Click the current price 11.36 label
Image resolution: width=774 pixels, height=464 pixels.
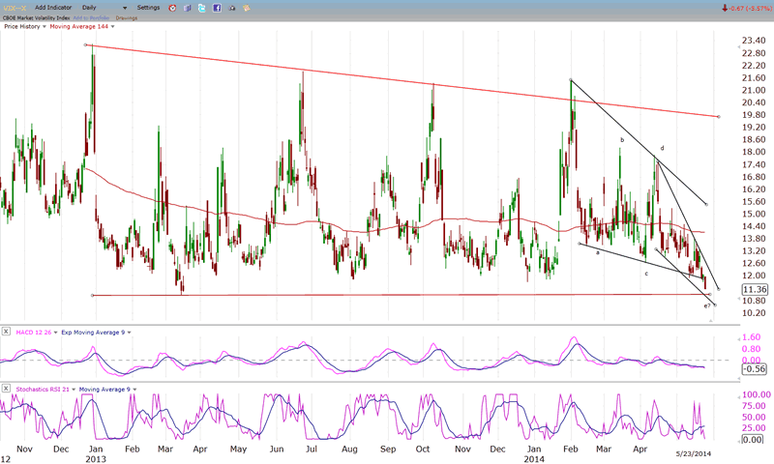click(x=755, y=289)
